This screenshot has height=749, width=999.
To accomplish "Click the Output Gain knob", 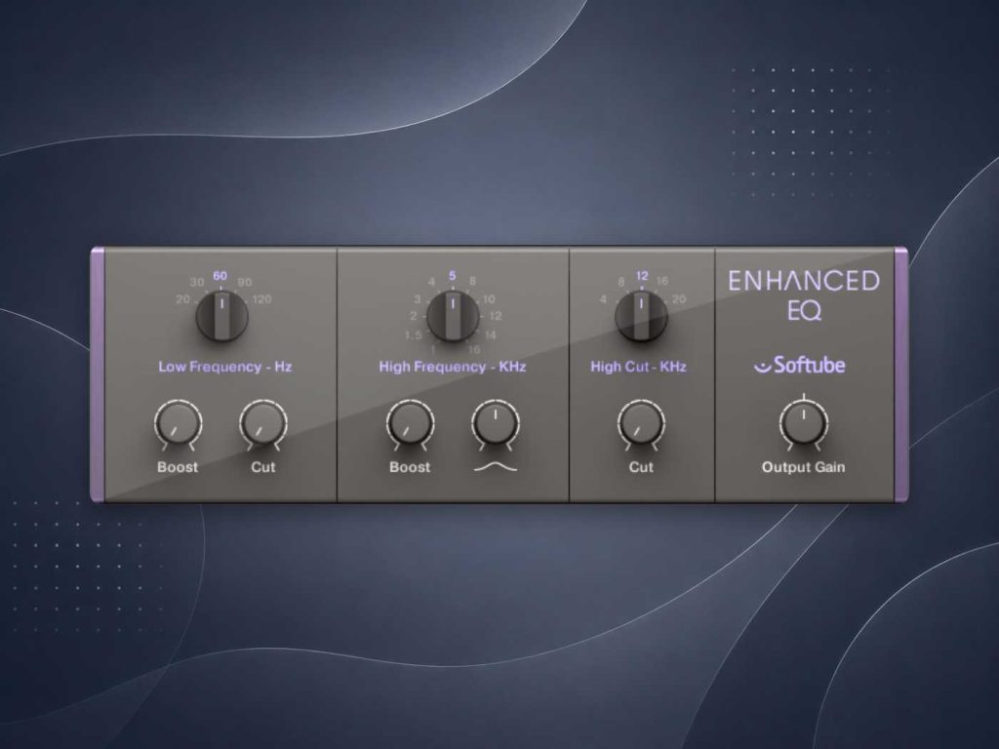I will pyautogui.click(x=804, y=423).
